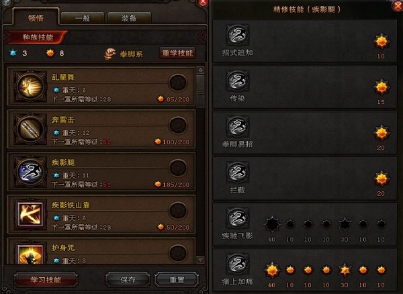Image resolution: width=403 pixels, height=294 pixels.
Task: Click the 拦截 refinement skill icon
Action: pyautogui.click(x=238, y=173)
